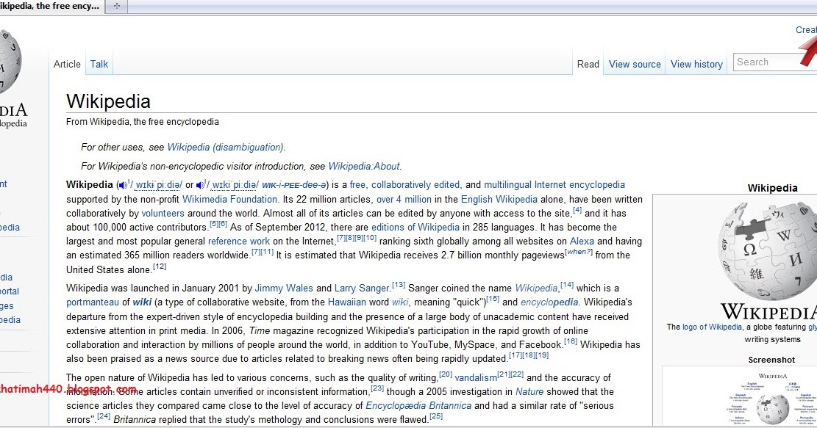Follow the 'collaboratively edited' link
Viewport: 817px width, 428px height.
pyautogui.click(x=415, y=184)
